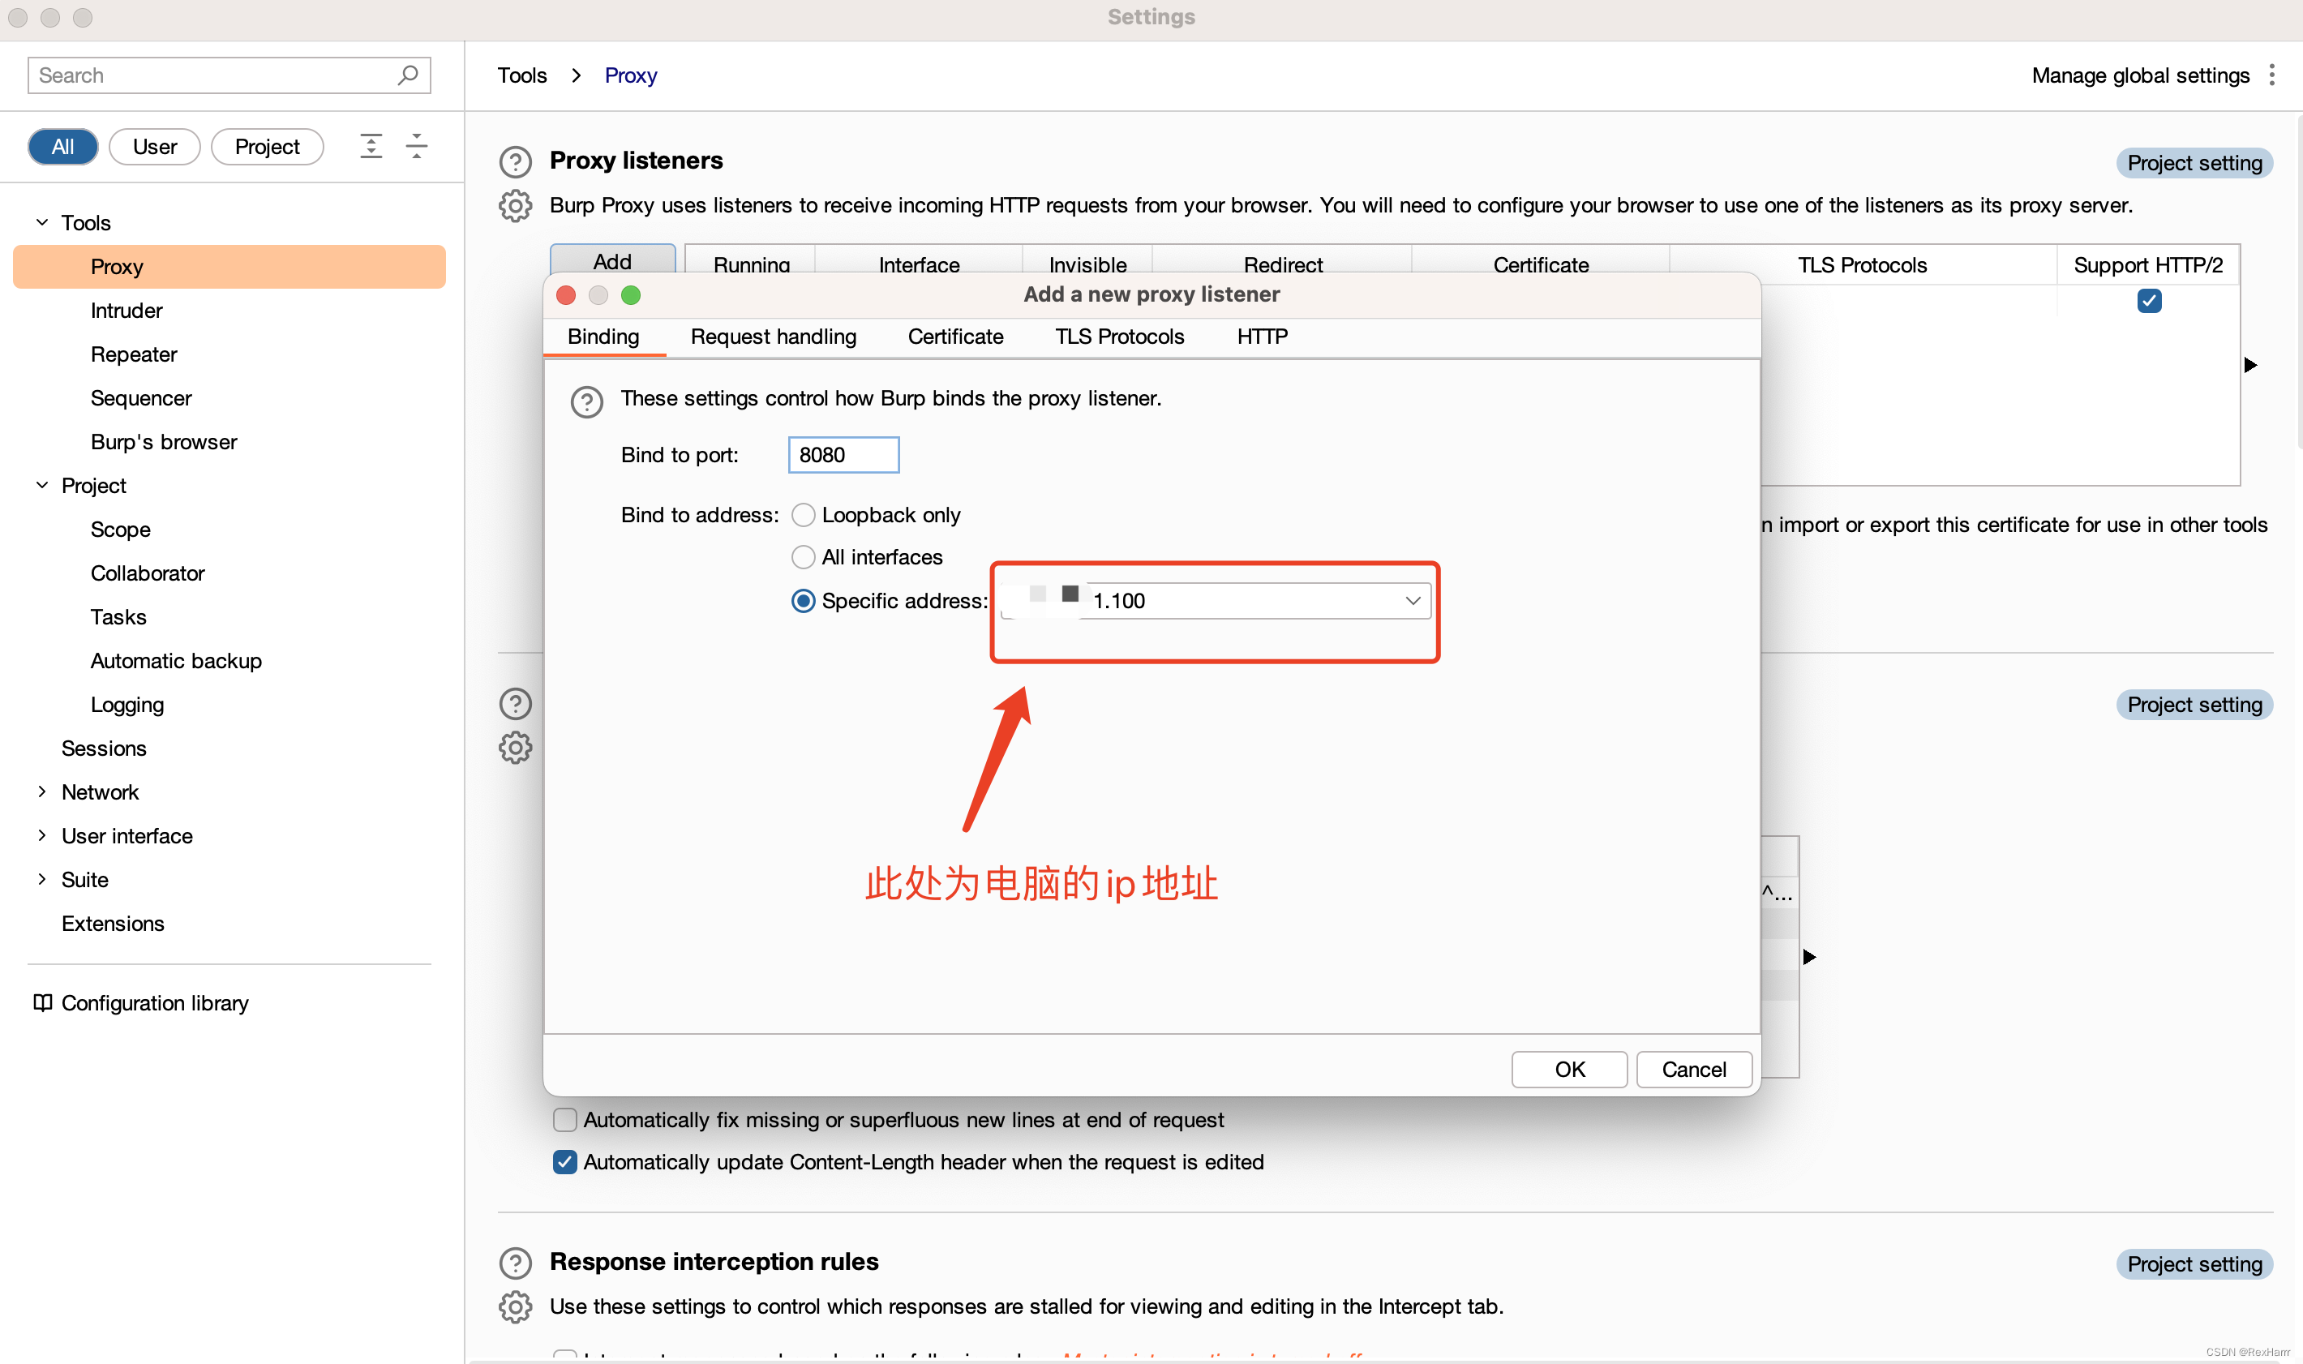The width and height of the screenshot is (2303, 1364).
Task: Click Response interception rules gear icon
Action: click(515, 1306)
